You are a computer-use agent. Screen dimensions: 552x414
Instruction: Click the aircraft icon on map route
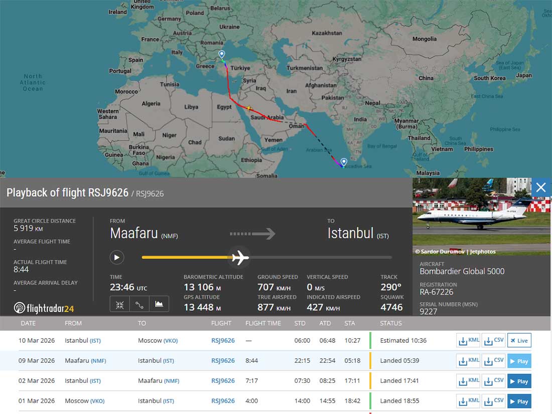[x=249, y=108]
